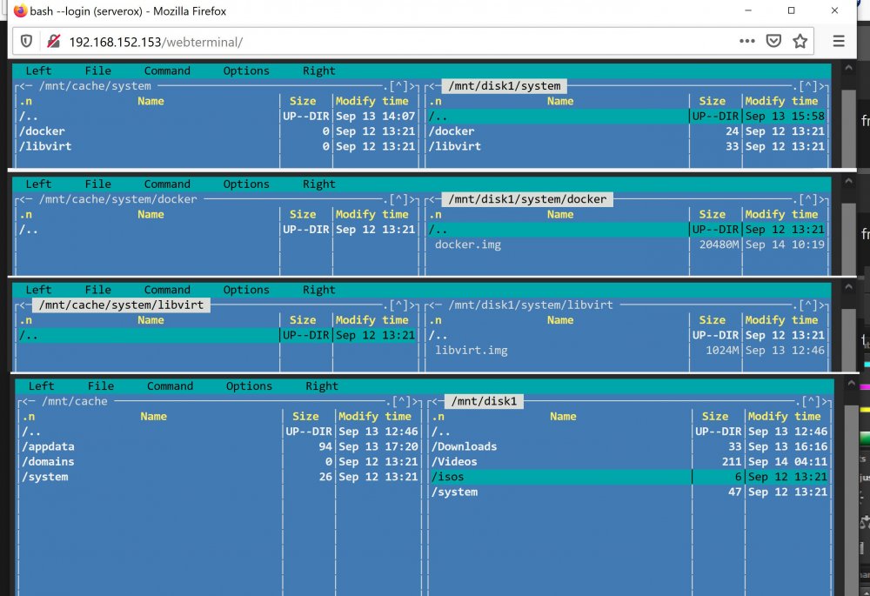Bookmark this page with the star icon
The width and height of the screenshot is (870, 596).
point(800,41)
